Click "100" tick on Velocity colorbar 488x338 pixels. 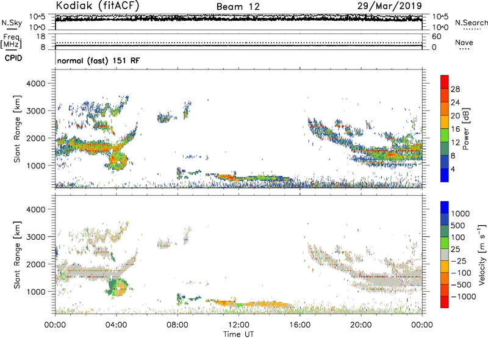click(458, 237)
